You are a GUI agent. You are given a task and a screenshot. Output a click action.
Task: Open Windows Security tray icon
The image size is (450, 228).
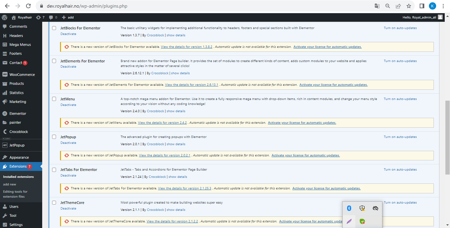(x=362, y=208)
